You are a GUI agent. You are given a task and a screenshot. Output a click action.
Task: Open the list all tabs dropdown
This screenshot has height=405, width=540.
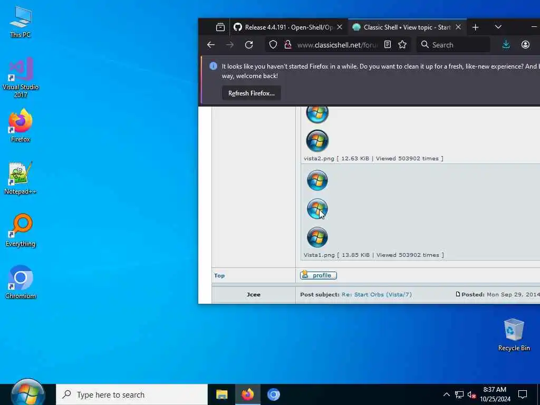(498, 27)
